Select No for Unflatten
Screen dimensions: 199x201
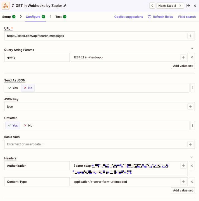[x=28, y=125]
